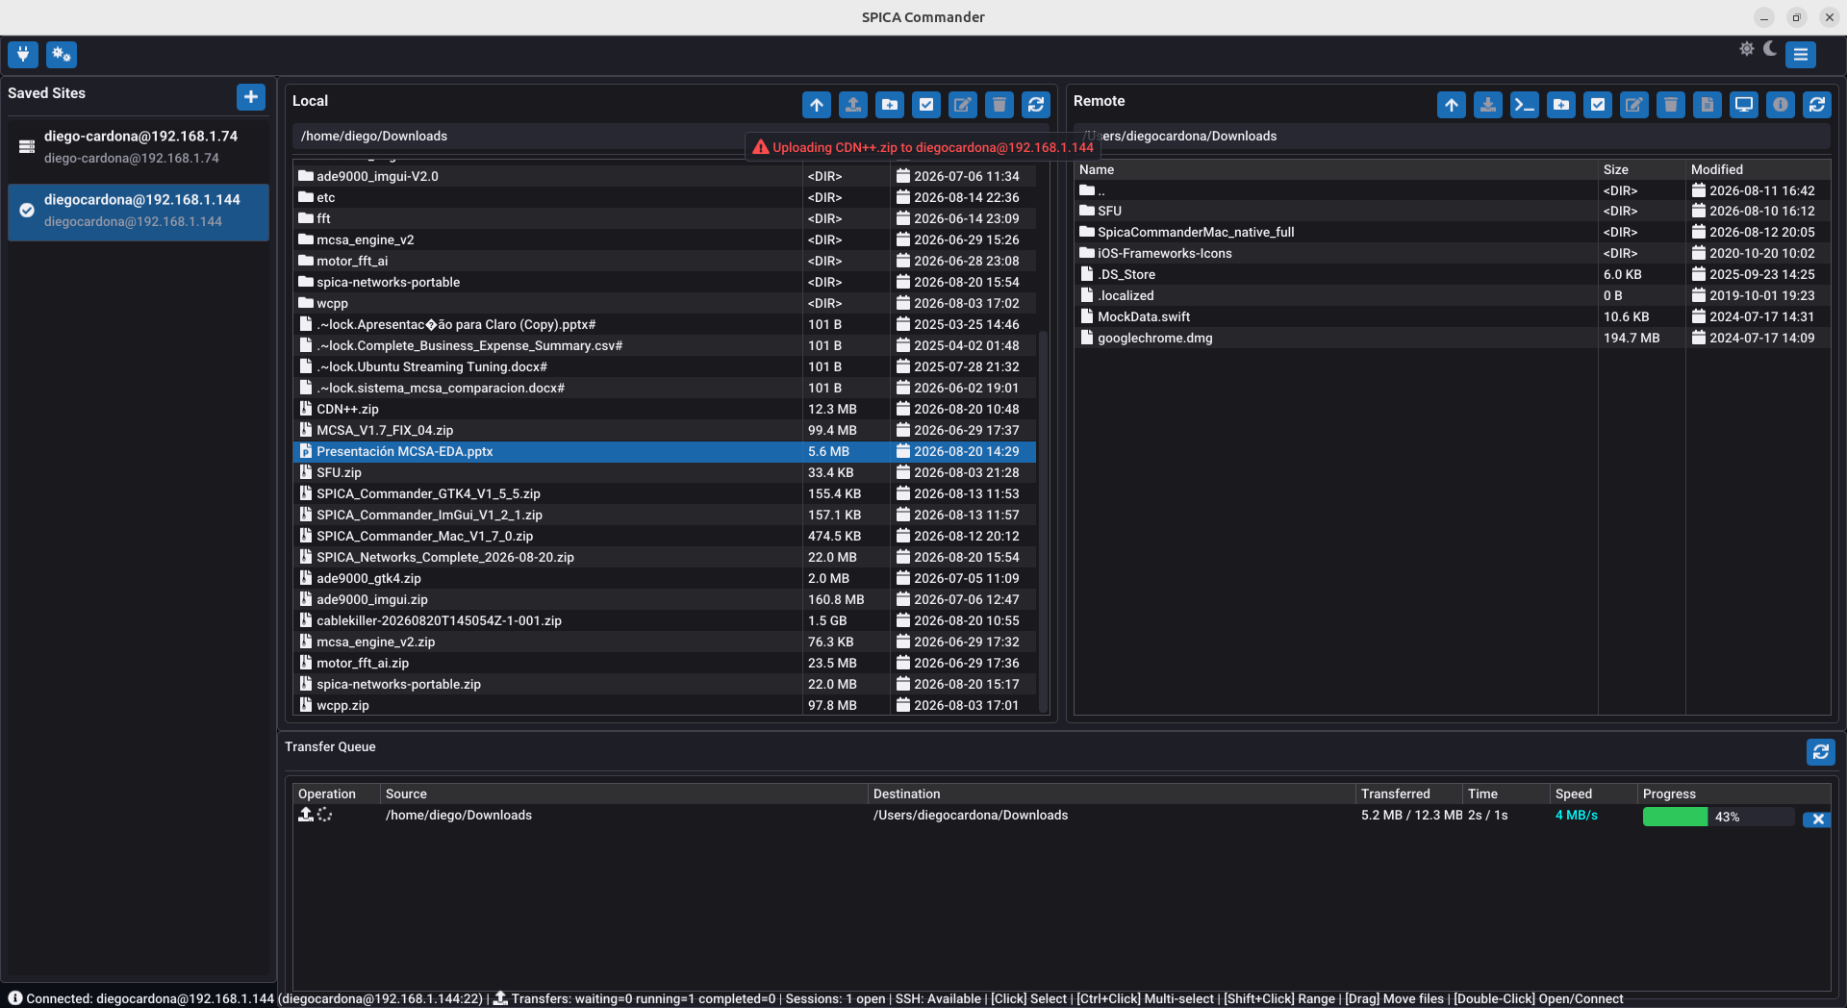Viewport: 1847px width, 1008px height.
Task: Click the 43% upload progress bar
Action: [x=1718, y=817]
